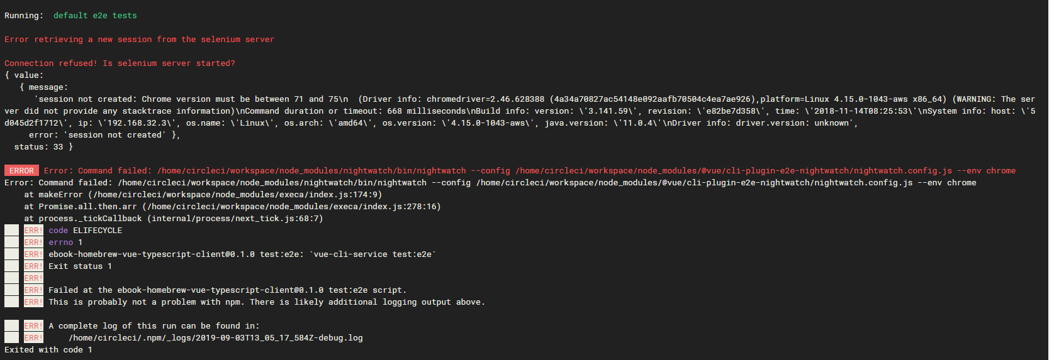Click the ERR! badge beside 'errno 1'
The height and width of the screenshot is (360, 1054).
click(33, 243)
